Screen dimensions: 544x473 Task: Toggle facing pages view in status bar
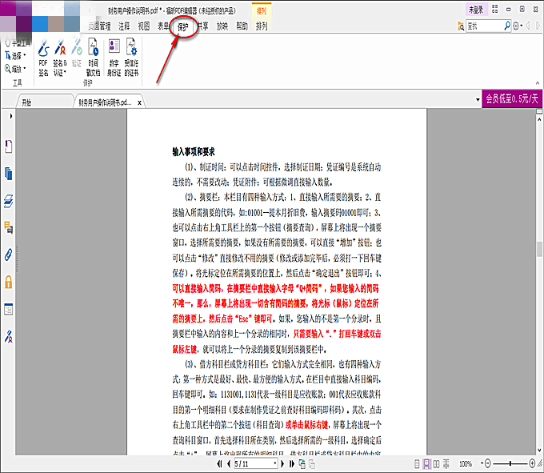click(436, 463)
